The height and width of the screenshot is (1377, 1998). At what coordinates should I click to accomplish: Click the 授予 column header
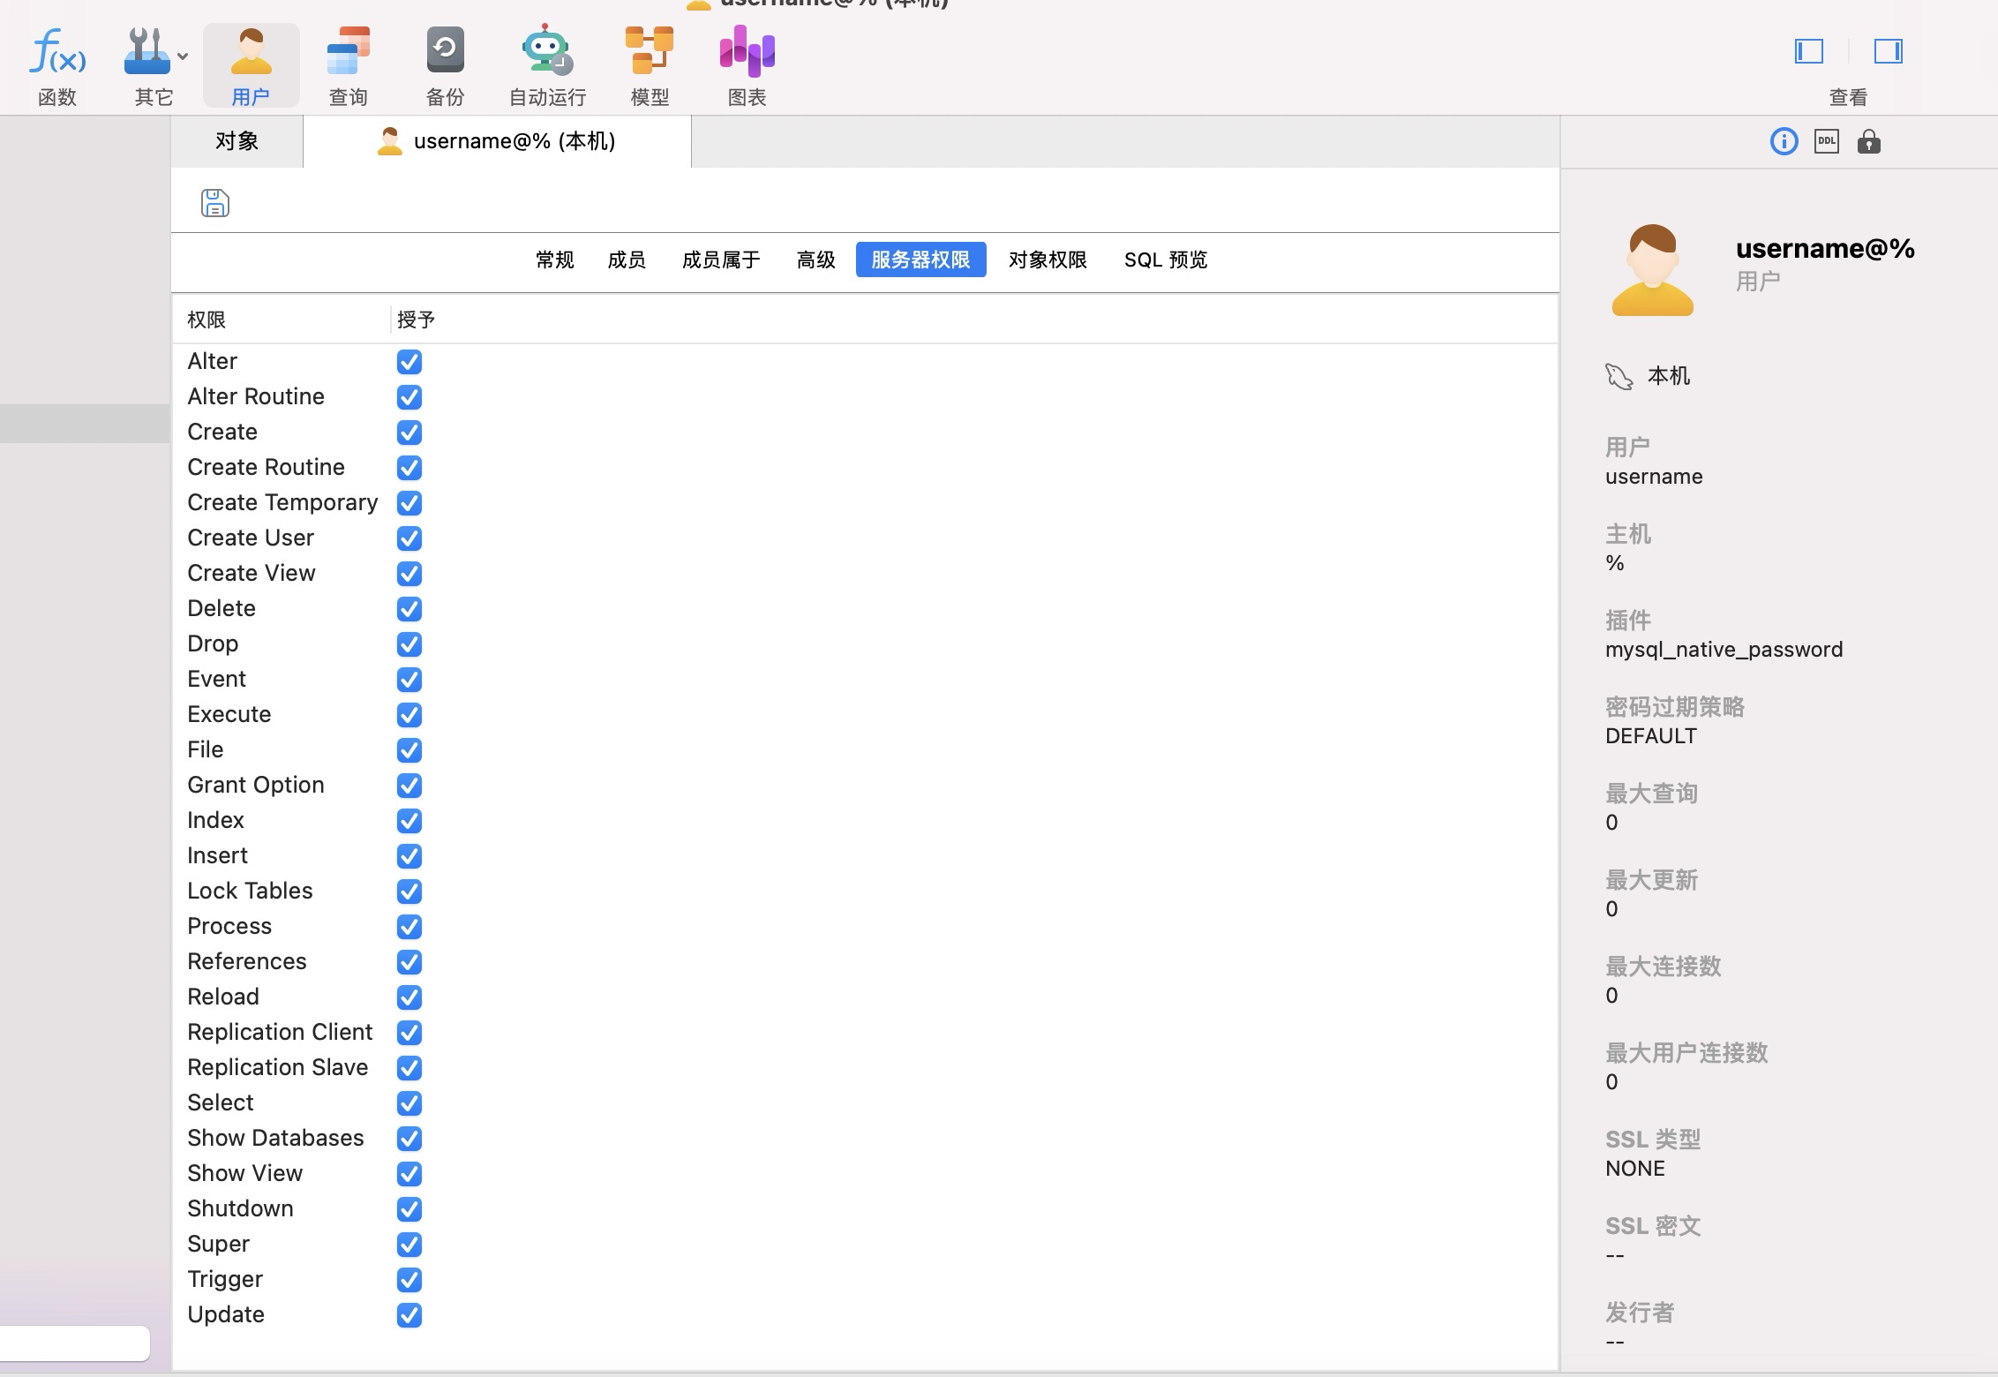(416, 320)
